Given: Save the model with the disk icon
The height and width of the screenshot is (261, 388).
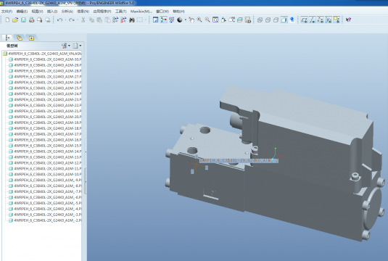Looking at the screenshot, I should (23, 20).
